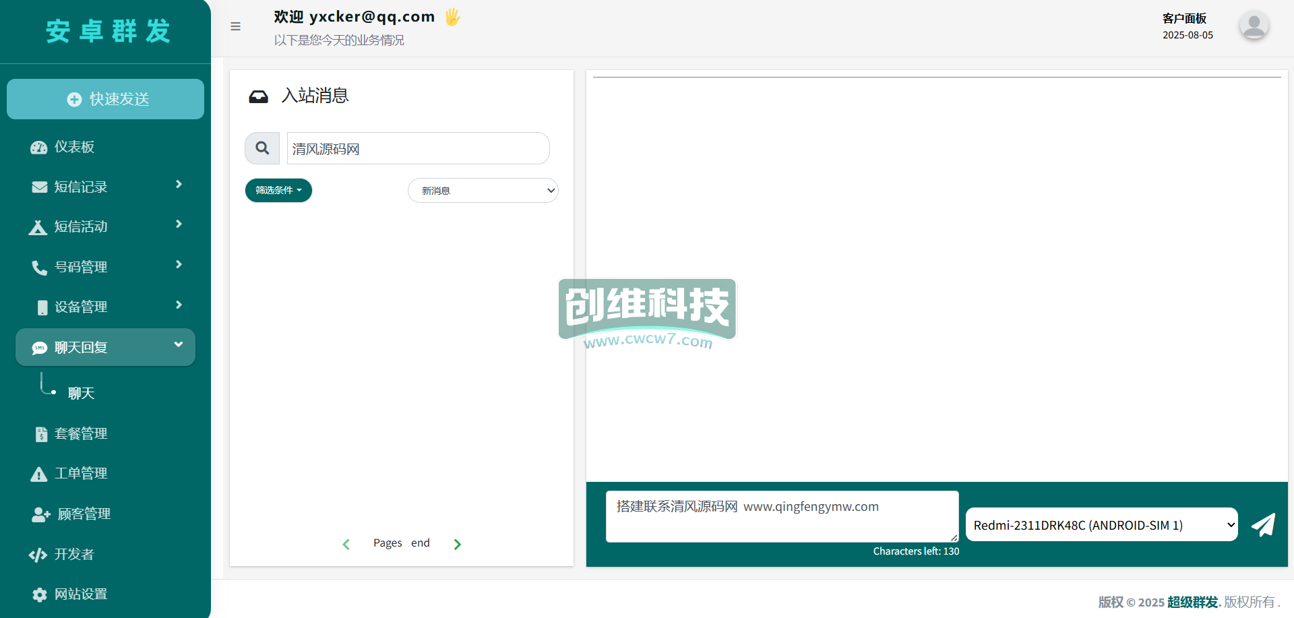This screenshot has height=618, width=1294.
Task: Click the gear icon beside 网站设置
Action: [40, 594]
